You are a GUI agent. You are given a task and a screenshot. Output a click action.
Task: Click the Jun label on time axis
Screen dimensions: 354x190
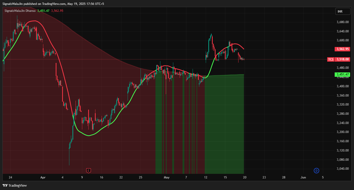pyautogui.click(x=303, y=177)
